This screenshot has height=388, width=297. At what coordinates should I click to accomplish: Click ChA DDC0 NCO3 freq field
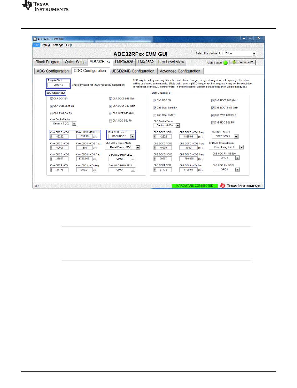84,159
